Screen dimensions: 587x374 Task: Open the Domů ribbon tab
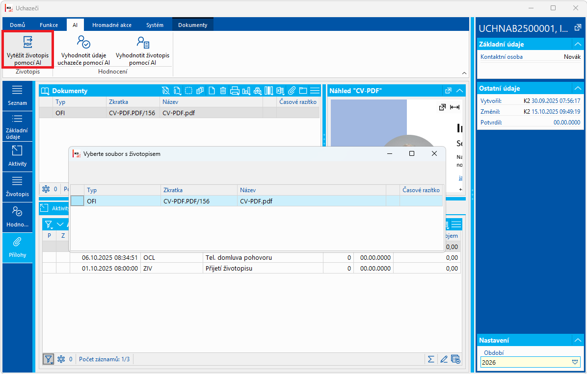coord(18,25)
